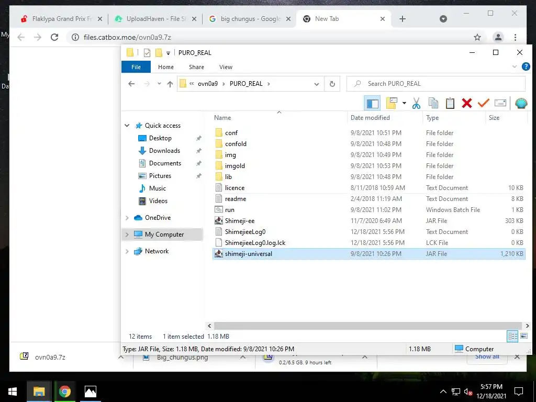This screenshot has height=402, width=536.
Task: Switch to big chungus Google tab
Action: click(x=251, y=19)
